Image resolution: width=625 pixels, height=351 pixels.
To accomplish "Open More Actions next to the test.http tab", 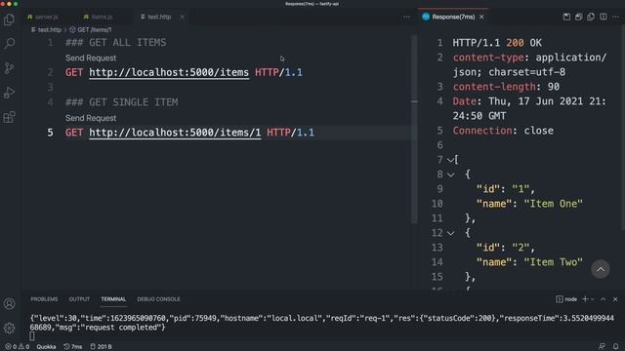I will (x=406, y=17).
